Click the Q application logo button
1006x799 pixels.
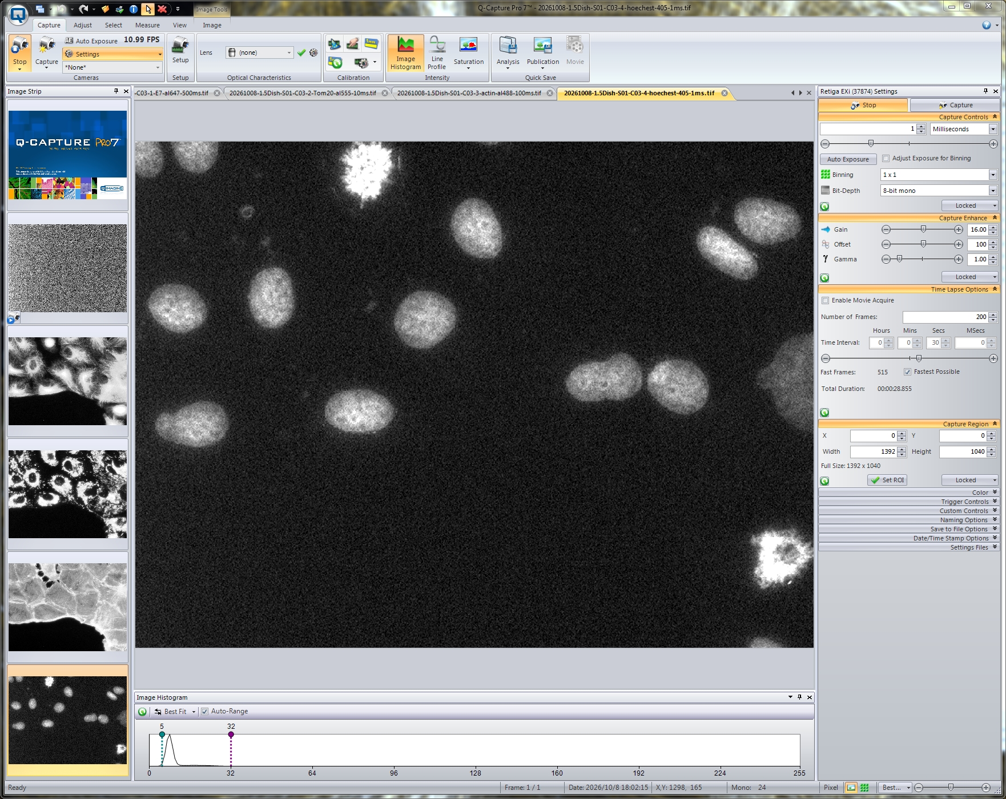pos(18,14)
